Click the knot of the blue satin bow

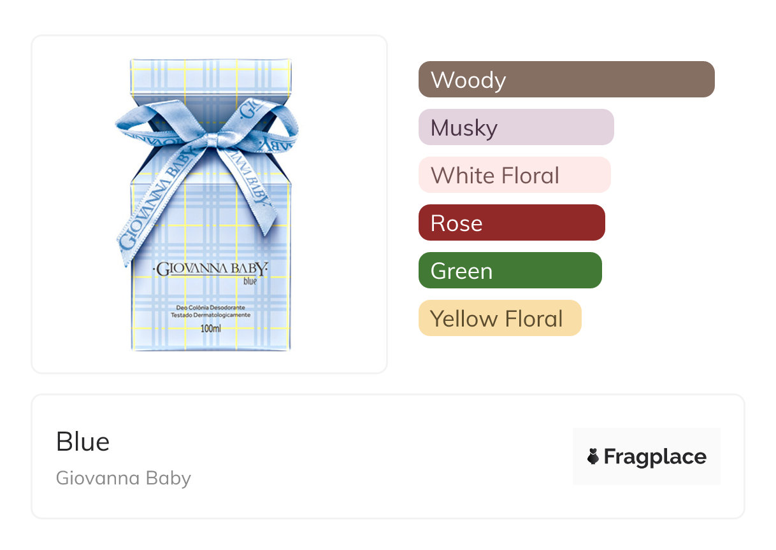click(x=210, y=139)
